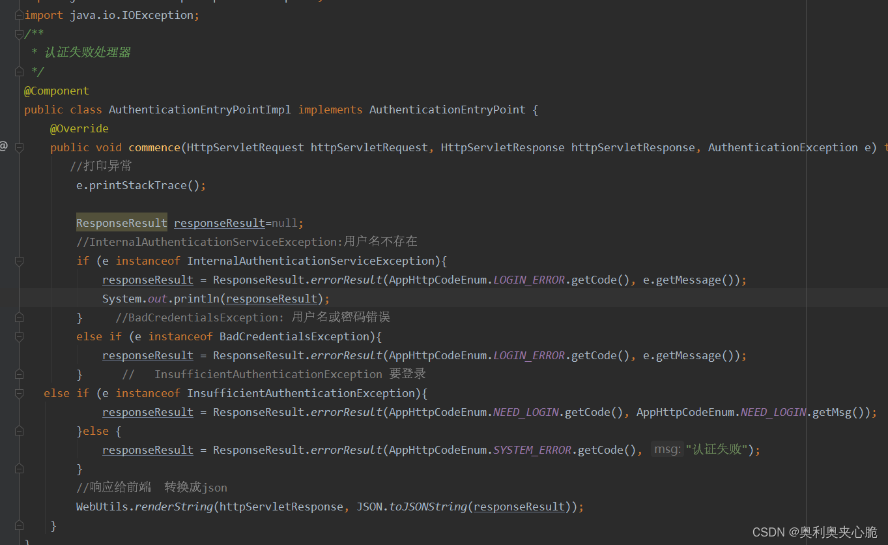Click the highlighted ResponseResult type declaration

point(122,223)
